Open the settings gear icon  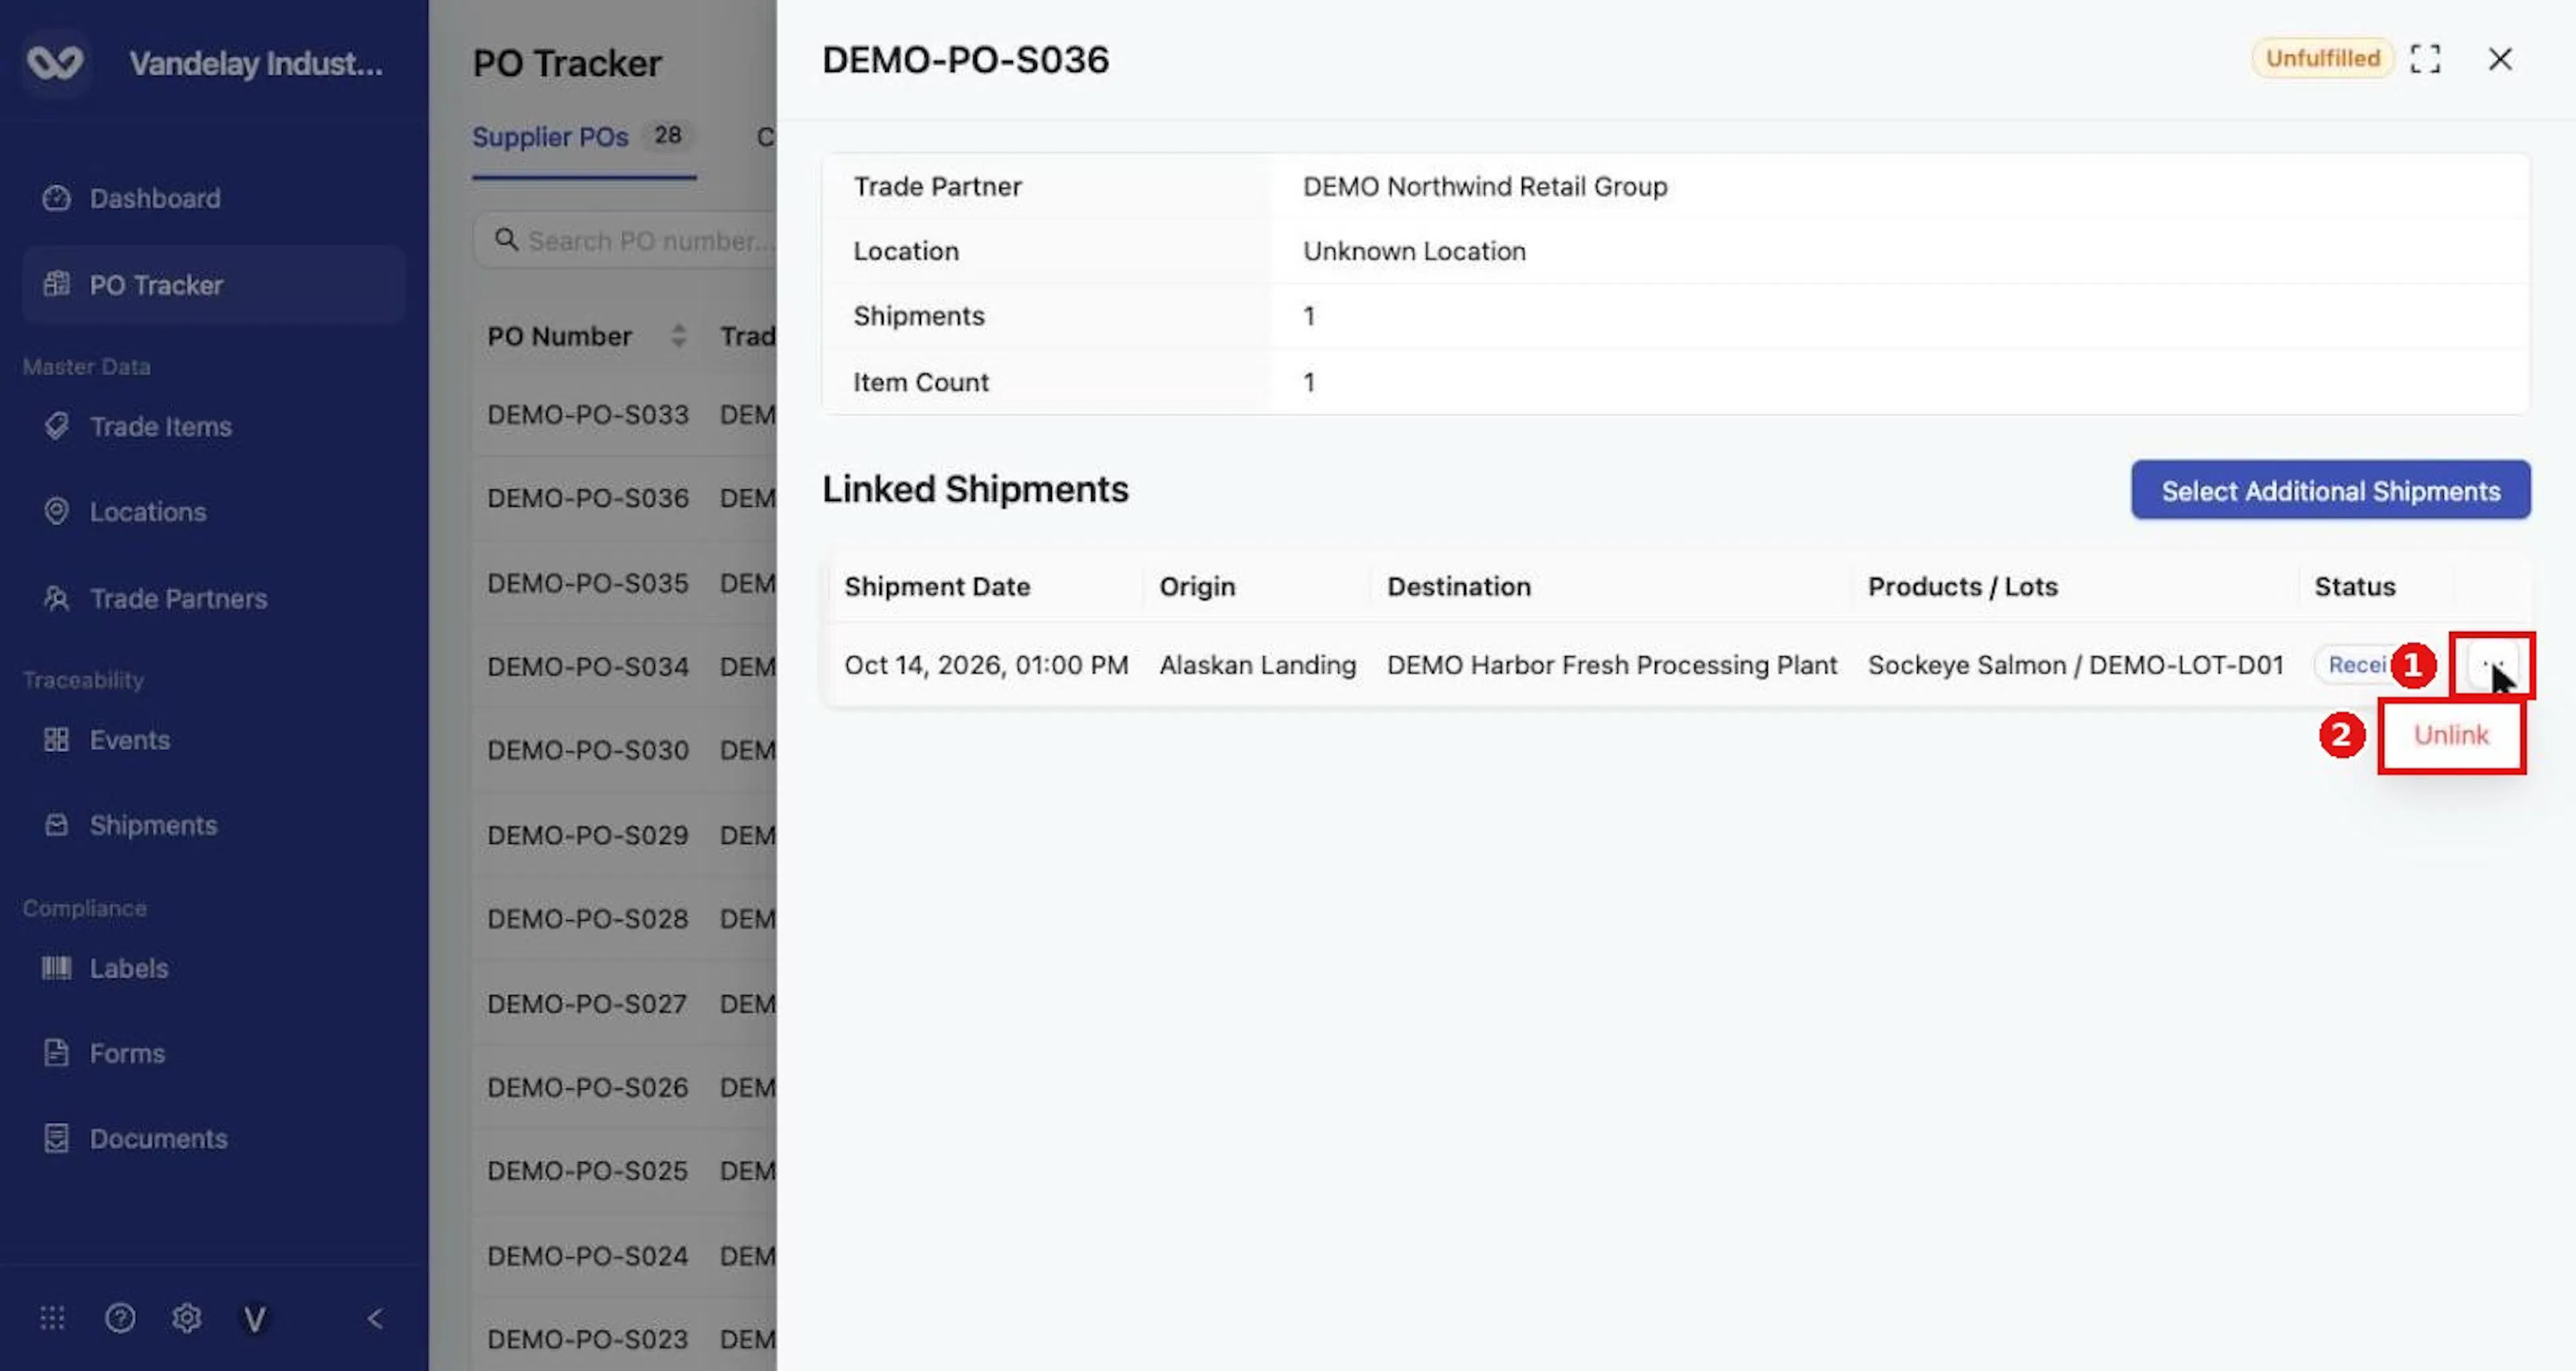[x=186, y=1318]
